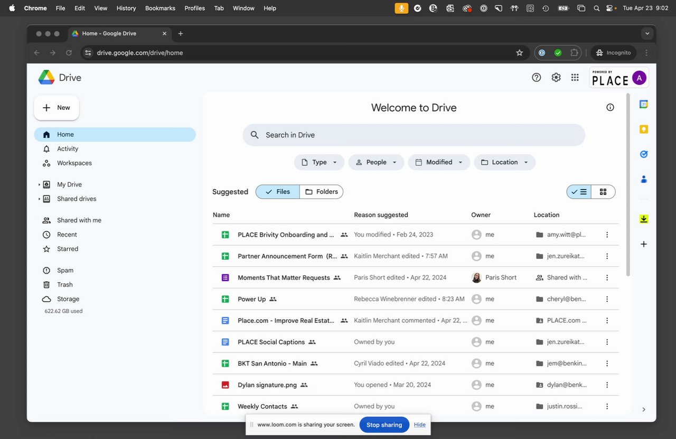Select the Home - Google Drive tab
This screenshot has height=439, width=676.
[x=119, y=33]
